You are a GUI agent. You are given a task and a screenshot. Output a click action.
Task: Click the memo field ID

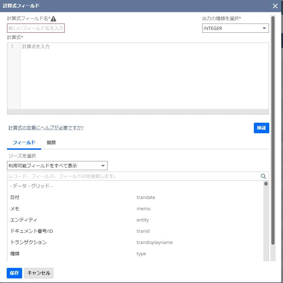[x=143, y=208]
